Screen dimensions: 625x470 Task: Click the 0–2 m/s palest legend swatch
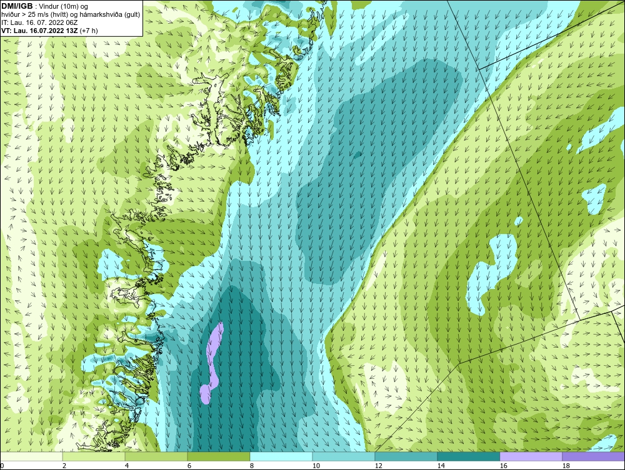pos(31,456)
